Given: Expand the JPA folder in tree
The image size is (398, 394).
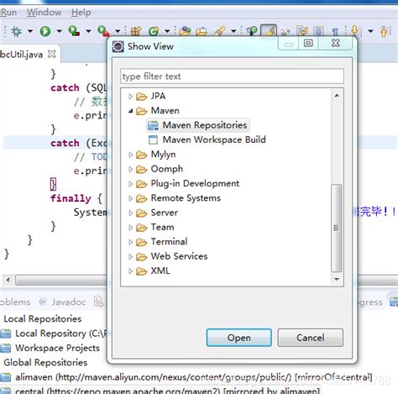Looking at the screenshot, I should (x=130, y=97).
